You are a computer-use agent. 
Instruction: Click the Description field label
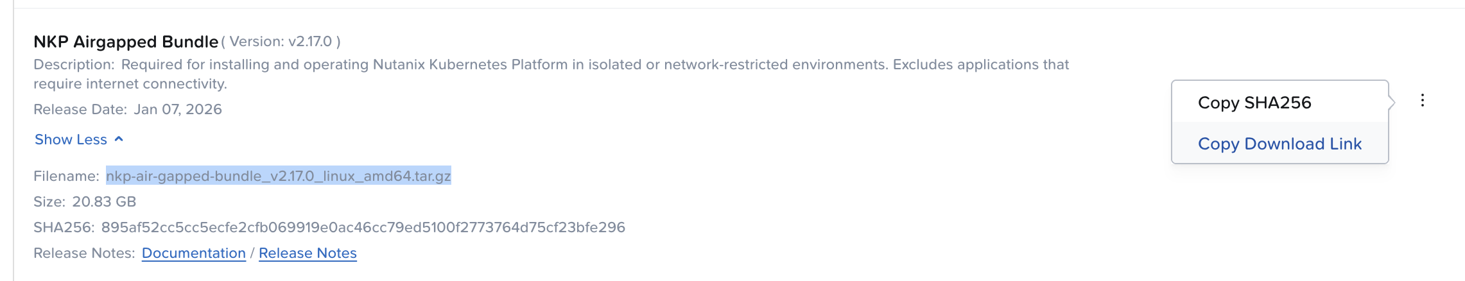(x=73, y=65)
